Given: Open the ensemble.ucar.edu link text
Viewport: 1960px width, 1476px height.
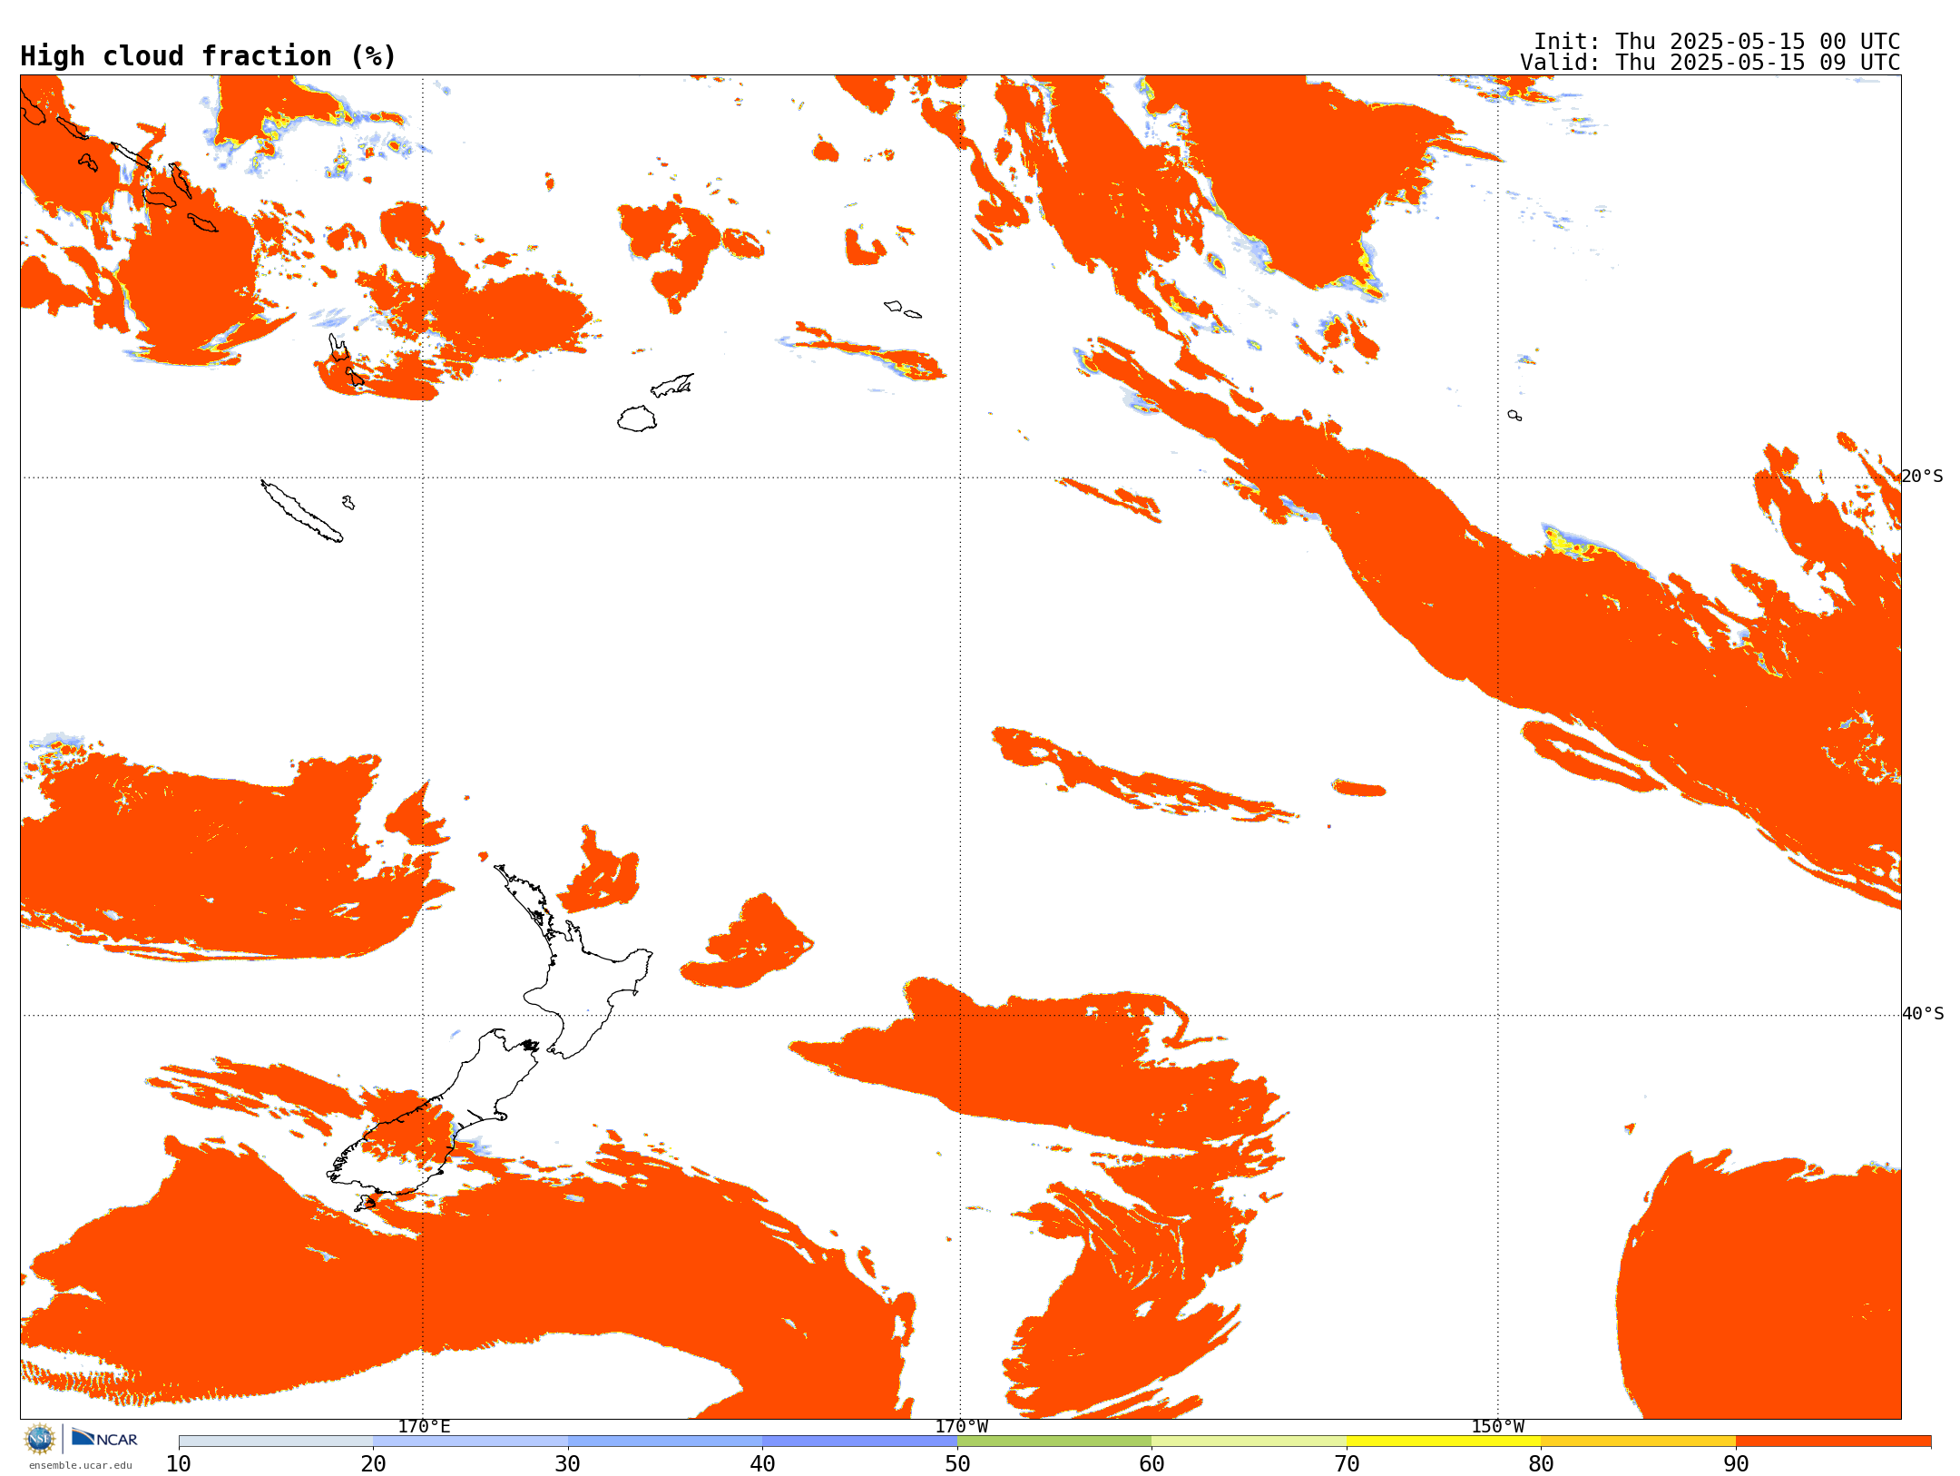Looking at the screenshot, I should 81,1465.
